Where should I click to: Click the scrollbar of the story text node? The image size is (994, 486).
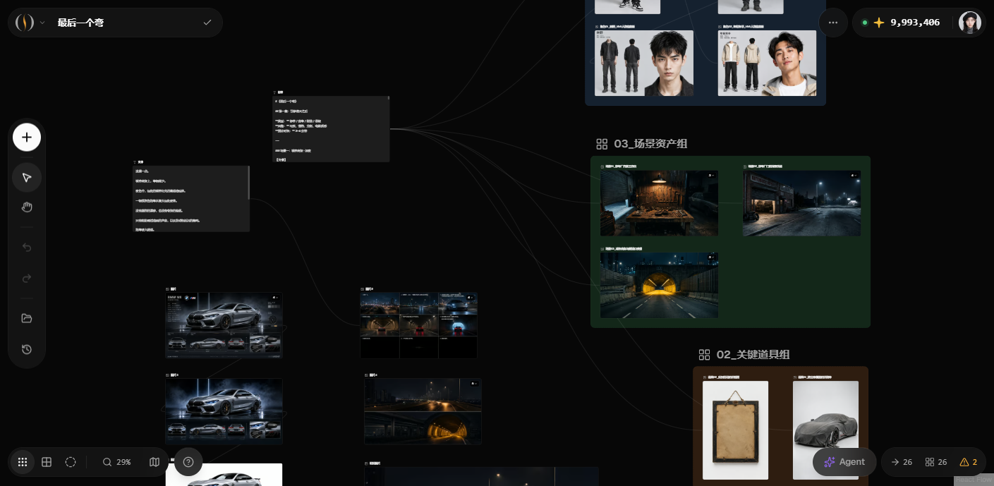click(249, 182)
